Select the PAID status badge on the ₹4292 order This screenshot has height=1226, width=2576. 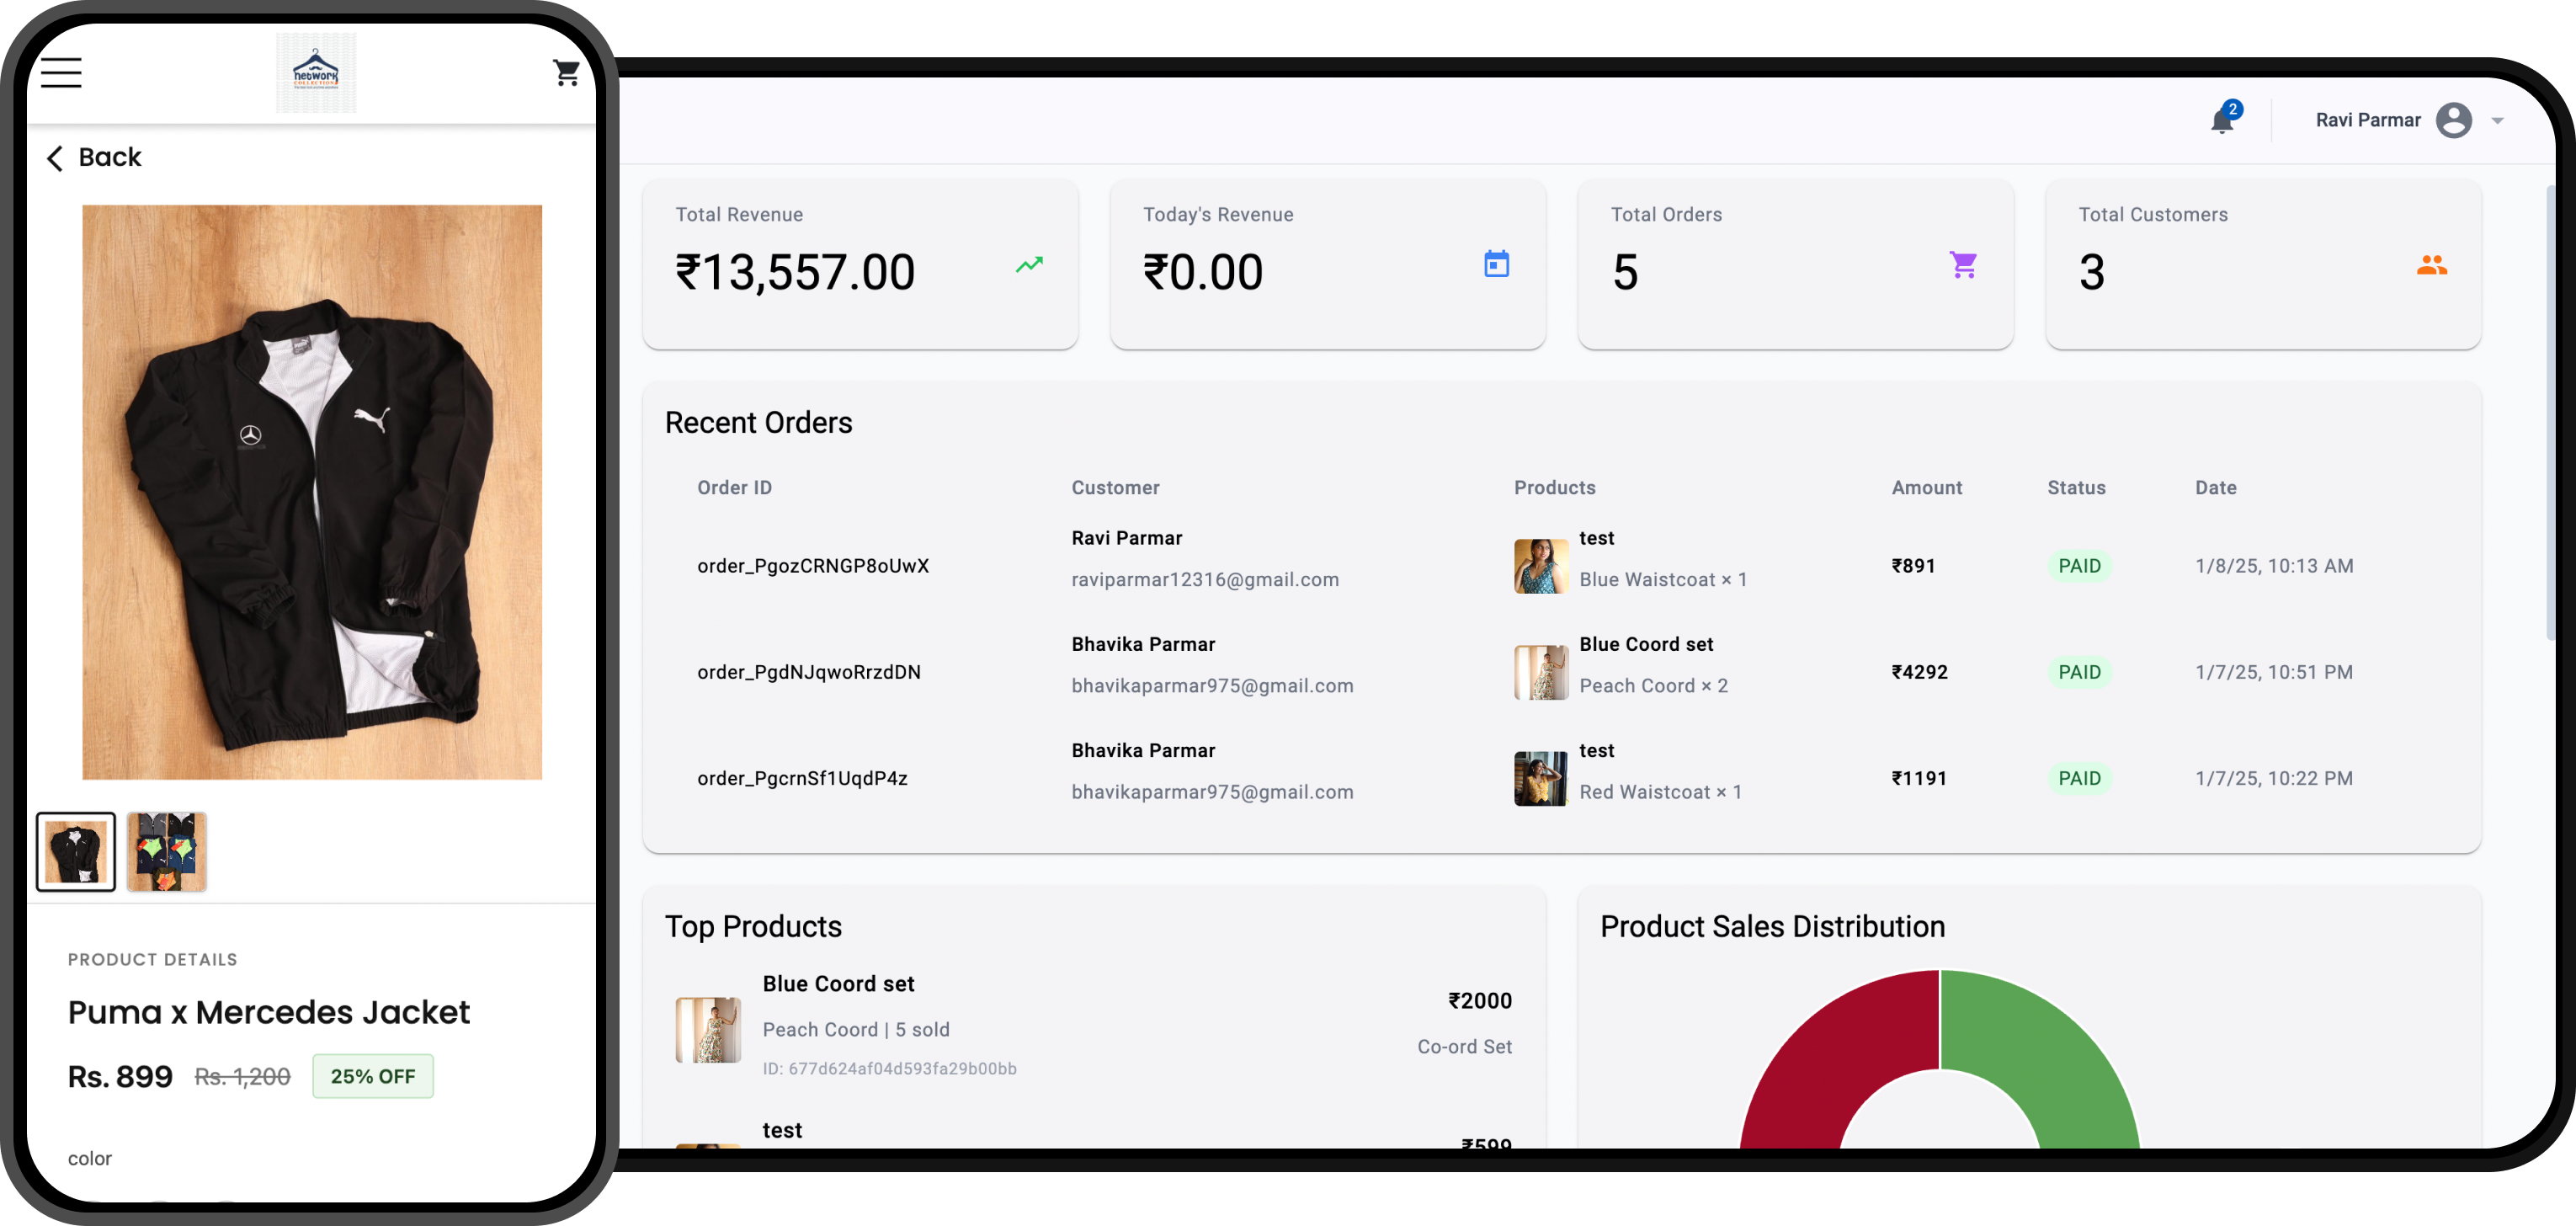(x=2079, y=671)
